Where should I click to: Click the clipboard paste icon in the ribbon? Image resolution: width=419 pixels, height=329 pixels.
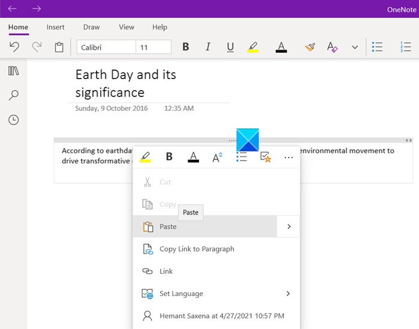pos(59,47)
